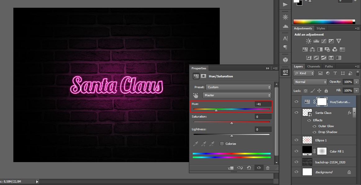This screenshot has width=361, height=185.
Task: Lock layer position with the move icon
Action: pyautogui.click(x=319, y=91)
